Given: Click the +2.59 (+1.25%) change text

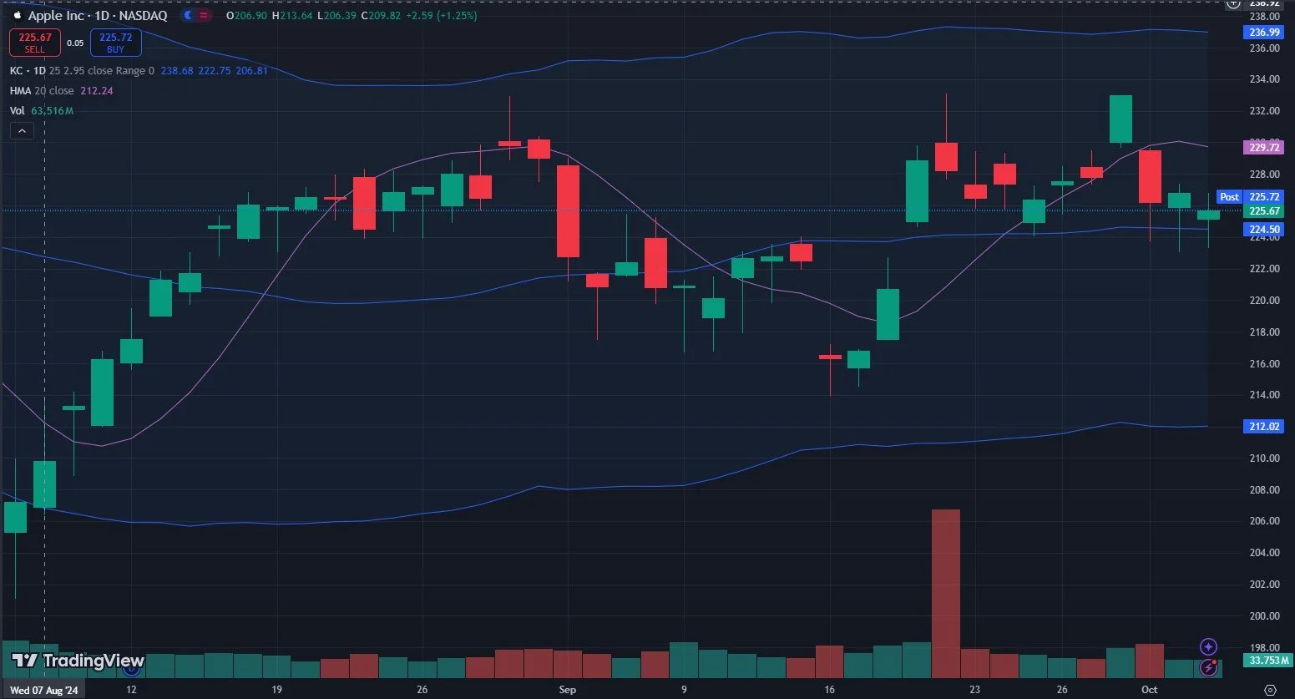Looking at the screenshot, I should click(x=443, y=16).
